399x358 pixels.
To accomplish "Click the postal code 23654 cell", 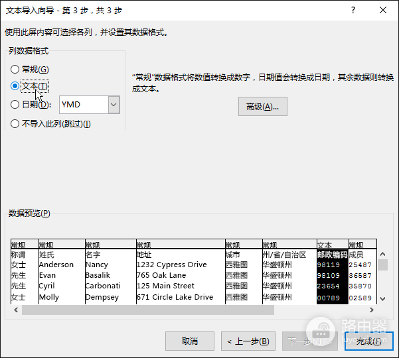I will click(x=328, y=286).
